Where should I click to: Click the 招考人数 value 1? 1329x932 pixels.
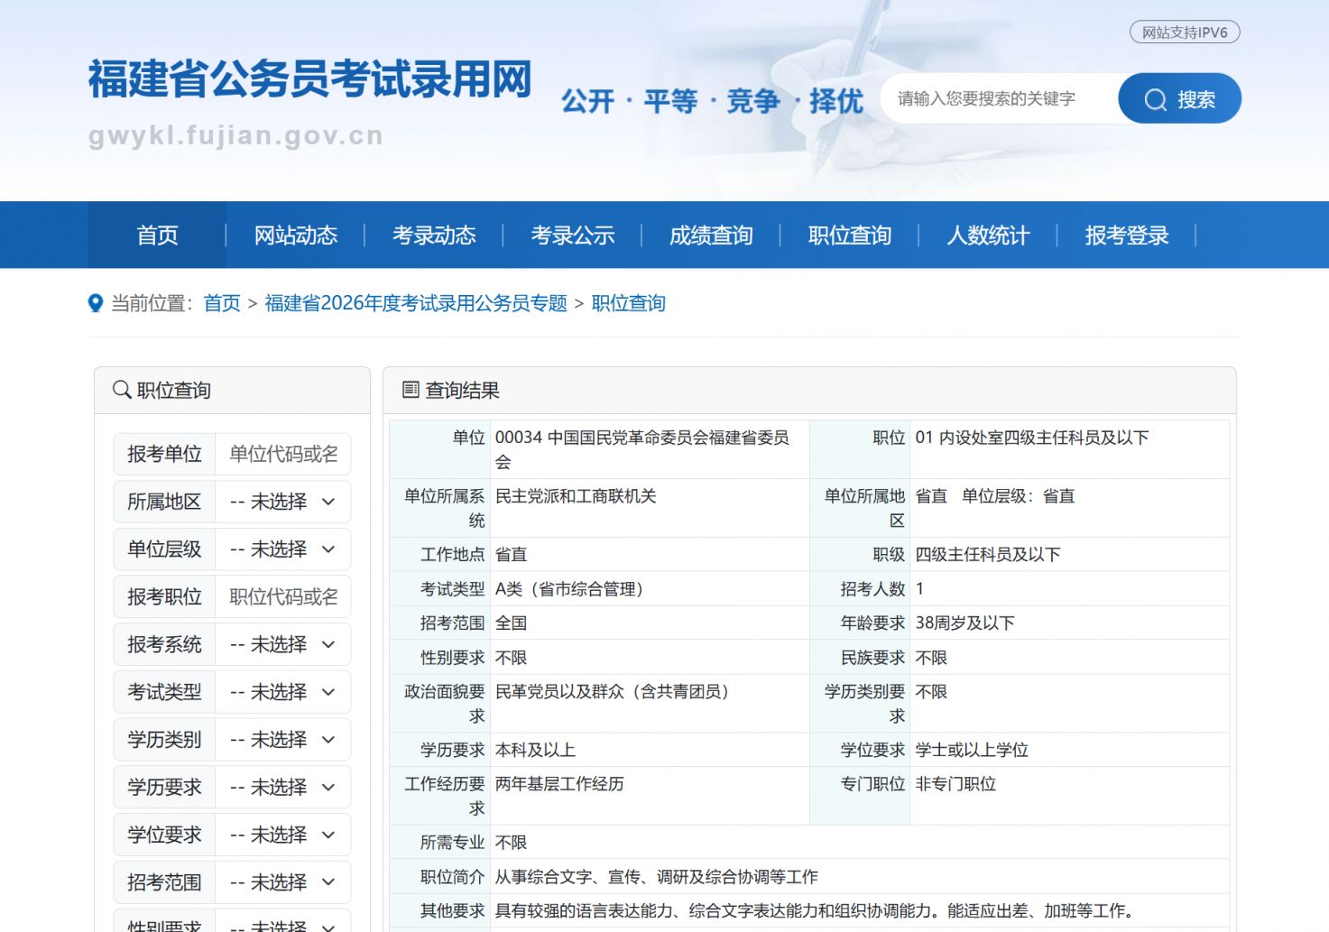[x=919, y=589]
